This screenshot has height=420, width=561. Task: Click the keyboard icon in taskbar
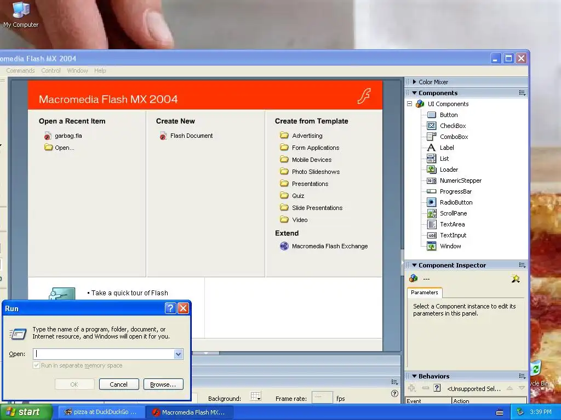(x=500, y=412)
